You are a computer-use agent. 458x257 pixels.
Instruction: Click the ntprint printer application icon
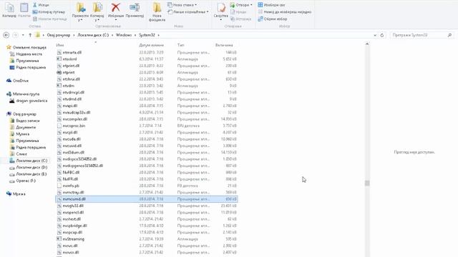coord(59,72)
